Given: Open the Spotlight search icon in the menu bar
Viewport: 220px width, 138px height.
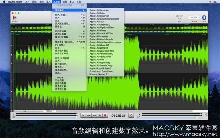Looking at the screenshot, I should 210,2.
